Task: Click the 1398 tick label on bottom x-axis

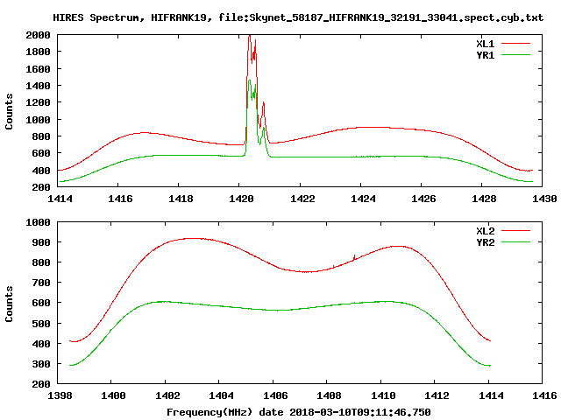Action: 60,395
